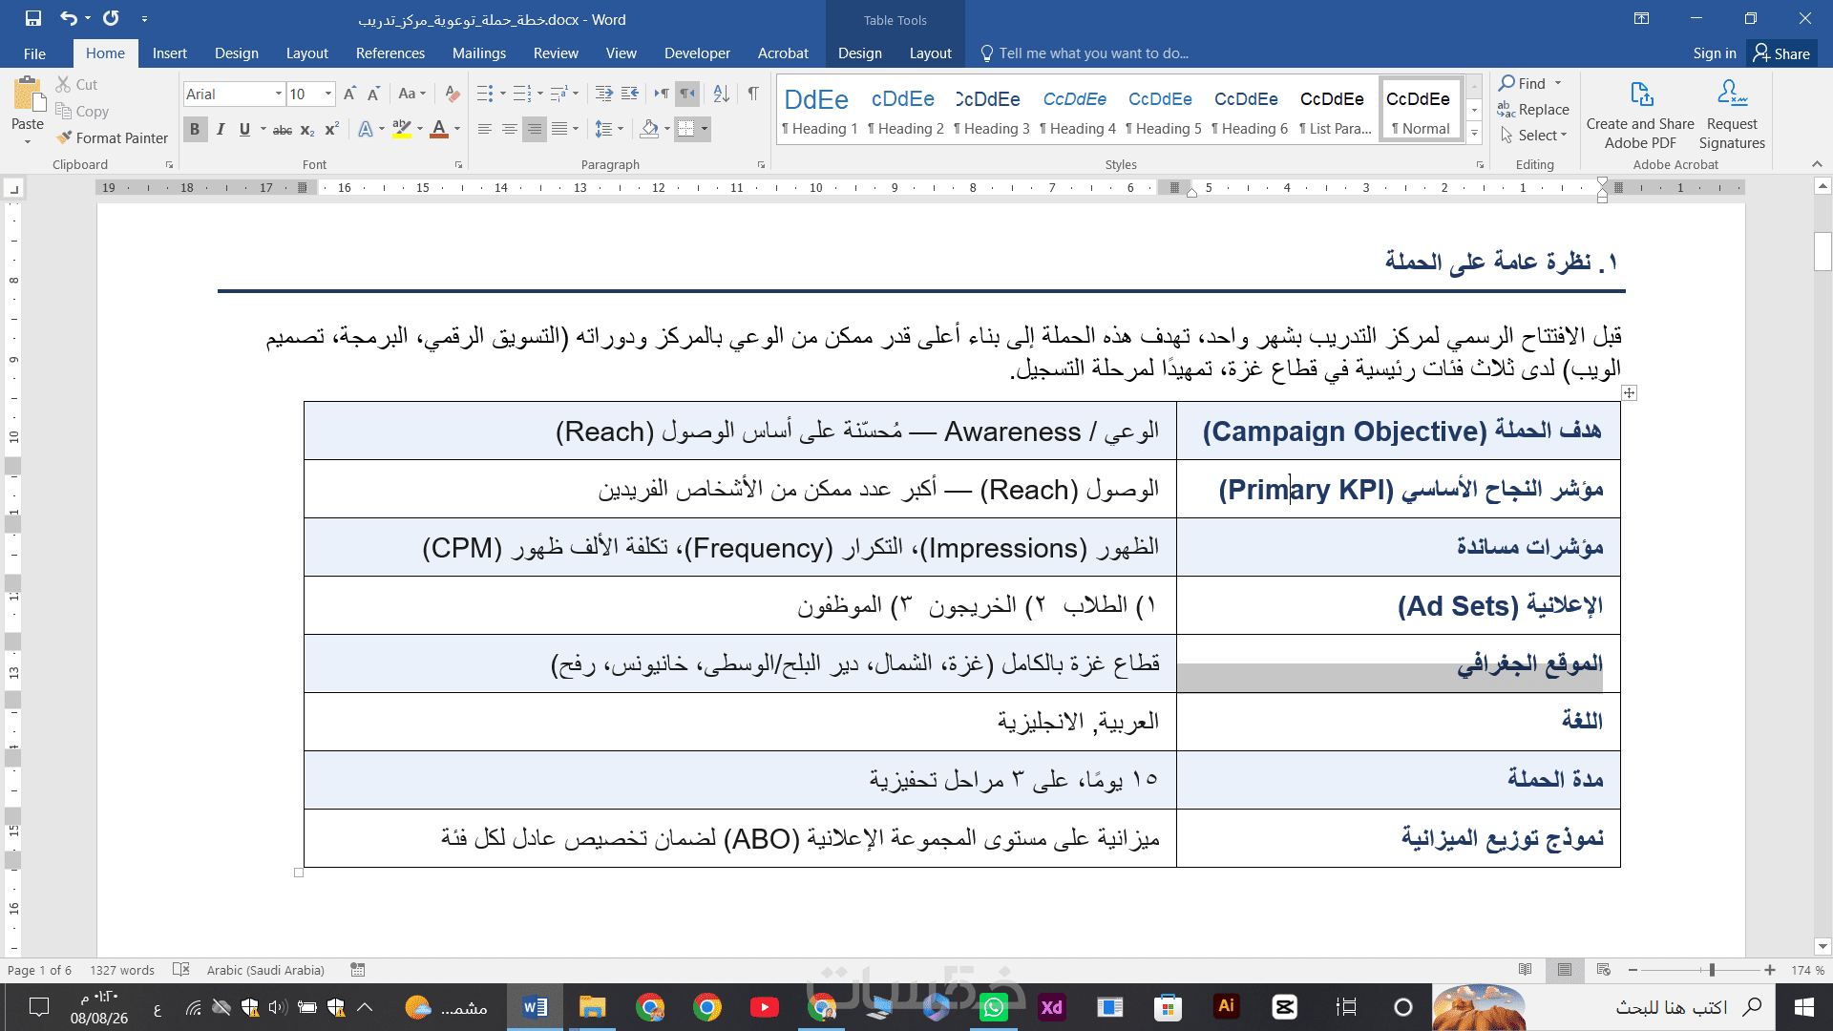Expand the Styles gallery more arrow
The height and width of the screenshot is (1031, 1833).
click(x=1475, y=135)
